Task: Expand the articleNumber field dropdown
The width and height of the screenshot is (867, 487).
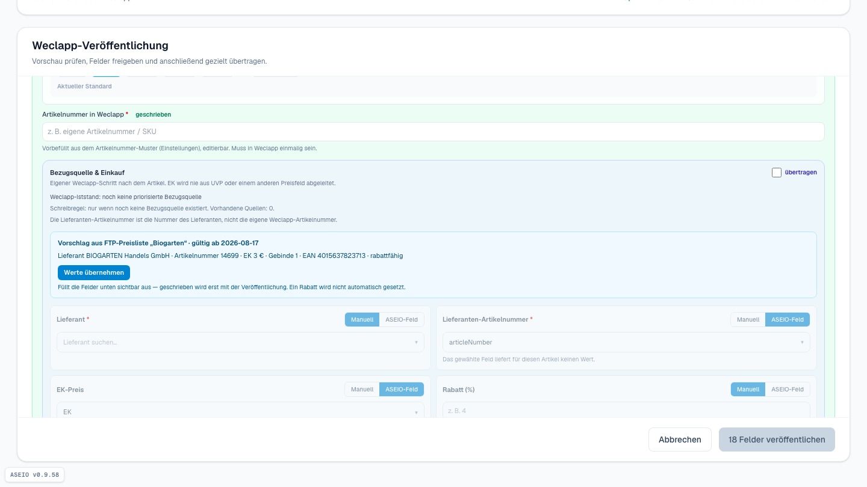Action: (626, 342)
